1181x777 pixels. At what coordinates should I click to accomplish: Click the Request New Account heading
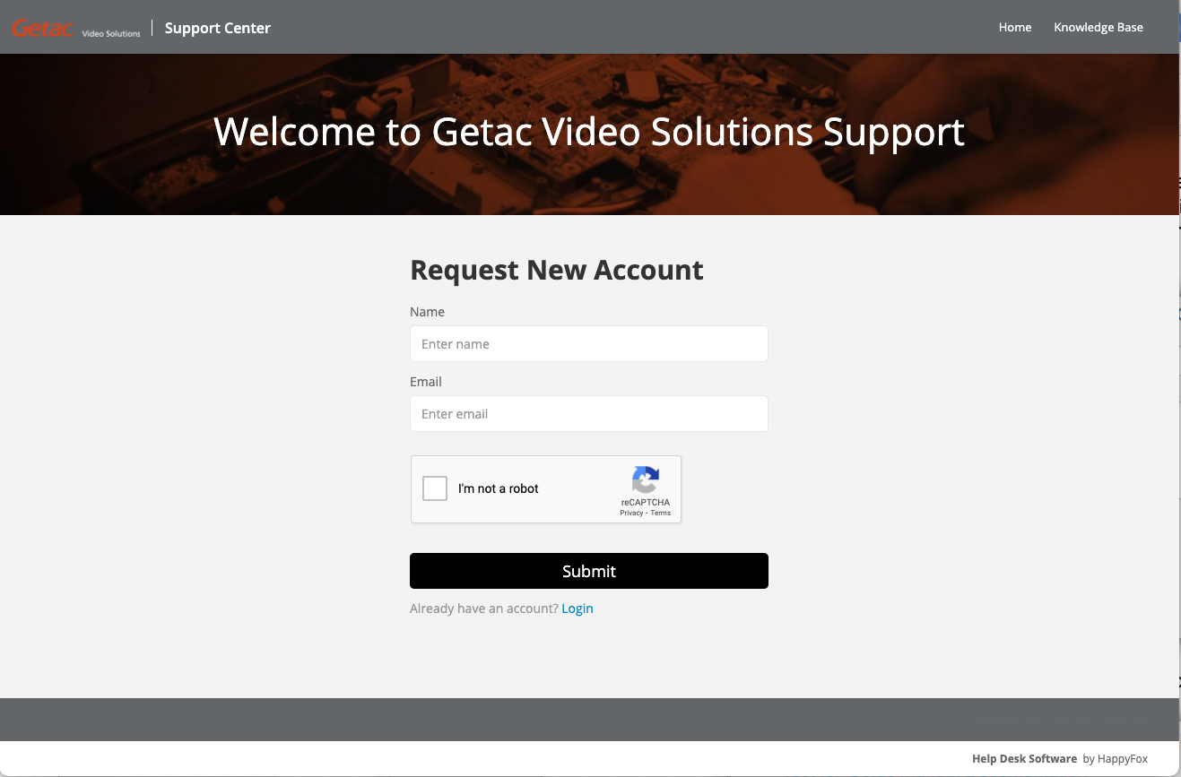coord(557,271)
